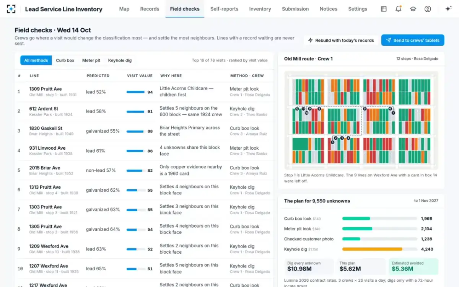This screenshot has height=287, width=459.
Task: Open the graduation cap training icon
Action: pyautogui.click(x=413, y=9)
